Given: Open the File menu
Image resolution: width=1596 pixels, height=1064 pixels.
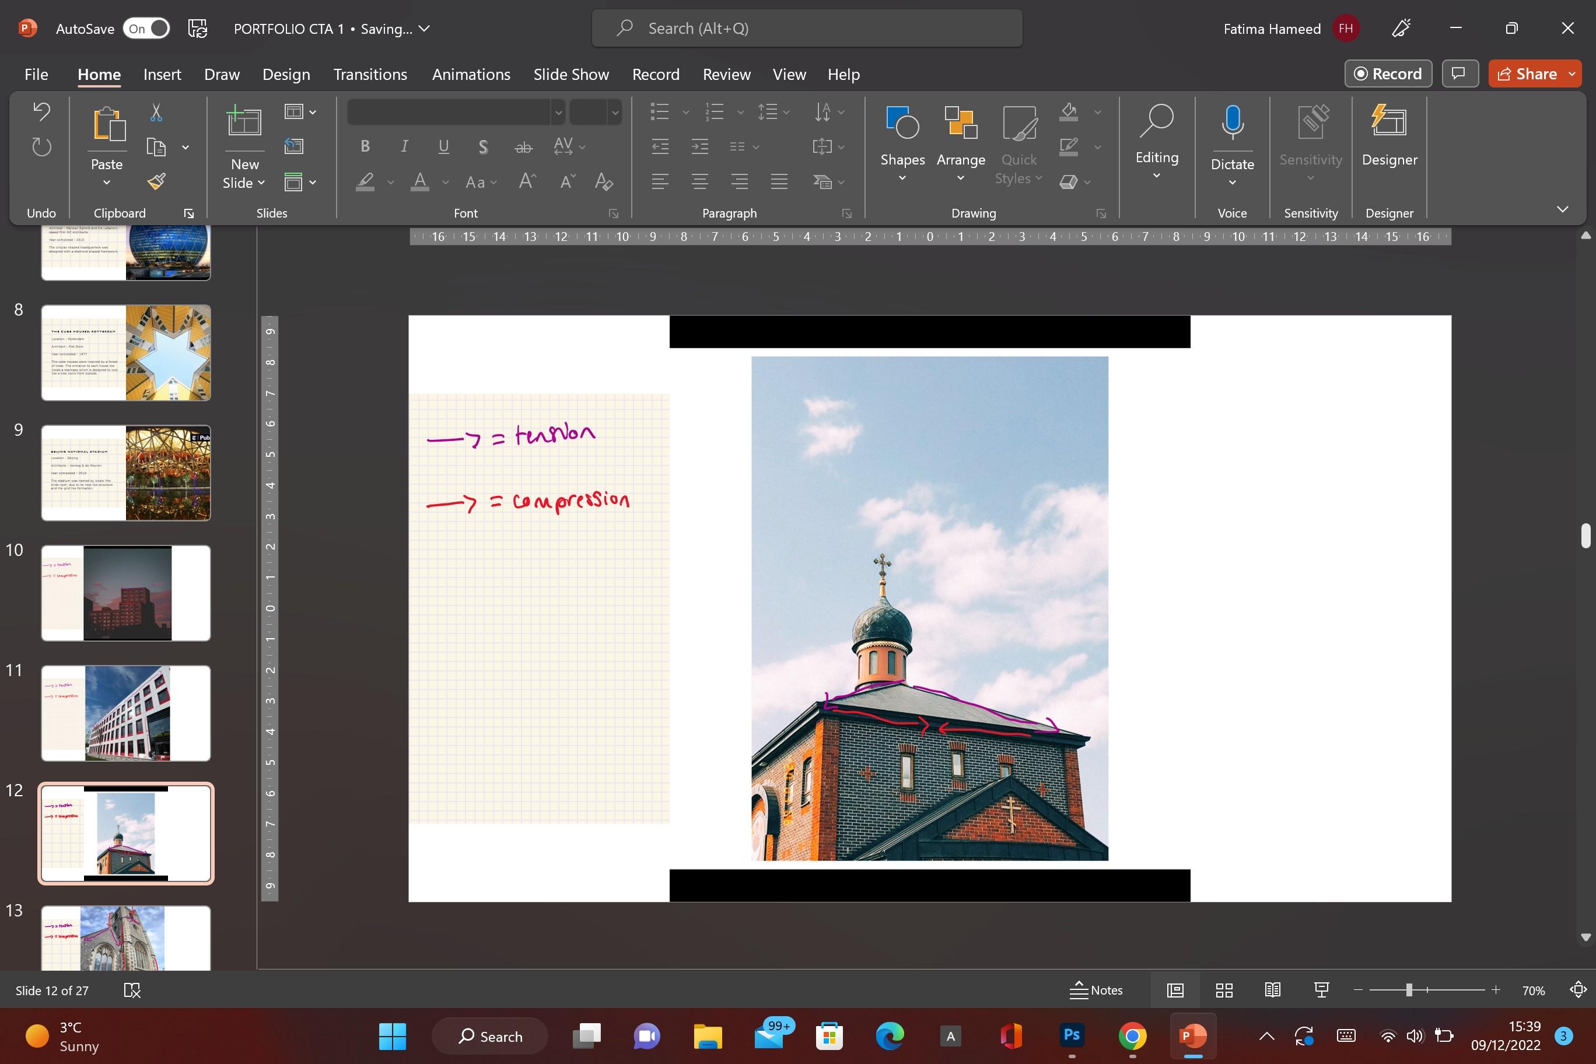Looking at the screenshot, I should point(36,74).
